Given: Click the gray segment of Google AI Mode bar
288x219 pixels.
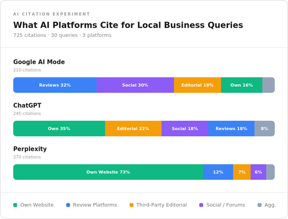Looking at the screenshot, I should [269, 85].
